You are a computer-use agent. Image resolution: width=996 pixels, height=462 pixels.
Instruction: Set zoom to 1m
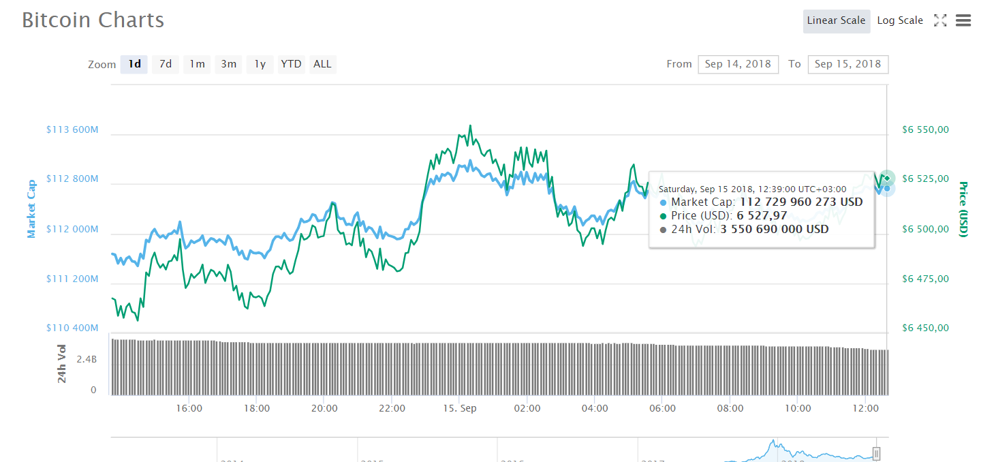coord(197,64)
